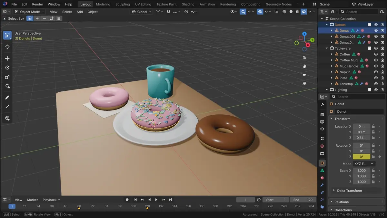
Task: Open the Object Data properties tab
Action: pos(322,171)
